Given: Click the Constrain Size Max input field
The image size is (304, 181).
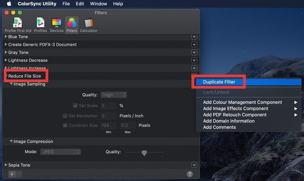Looking at the screenshot, I should 128,125.
